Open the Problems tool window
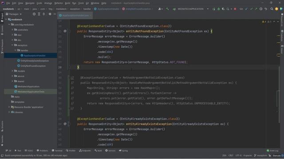284x159 pixels. [42, 151]
